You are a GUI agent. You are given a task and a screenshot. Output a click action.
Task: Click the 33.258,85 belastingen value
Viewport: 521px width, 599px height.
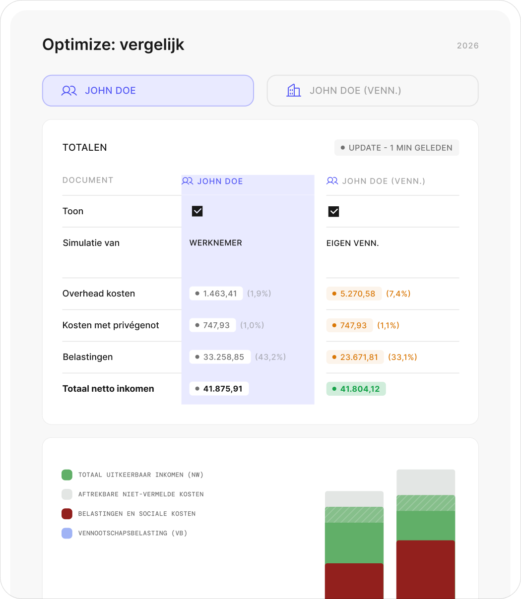[220, 357]
